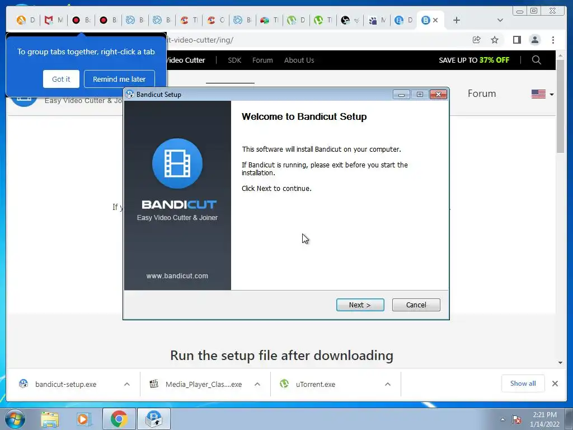
Task: Close the active Bandicut tab
Action: pos(435,20)
